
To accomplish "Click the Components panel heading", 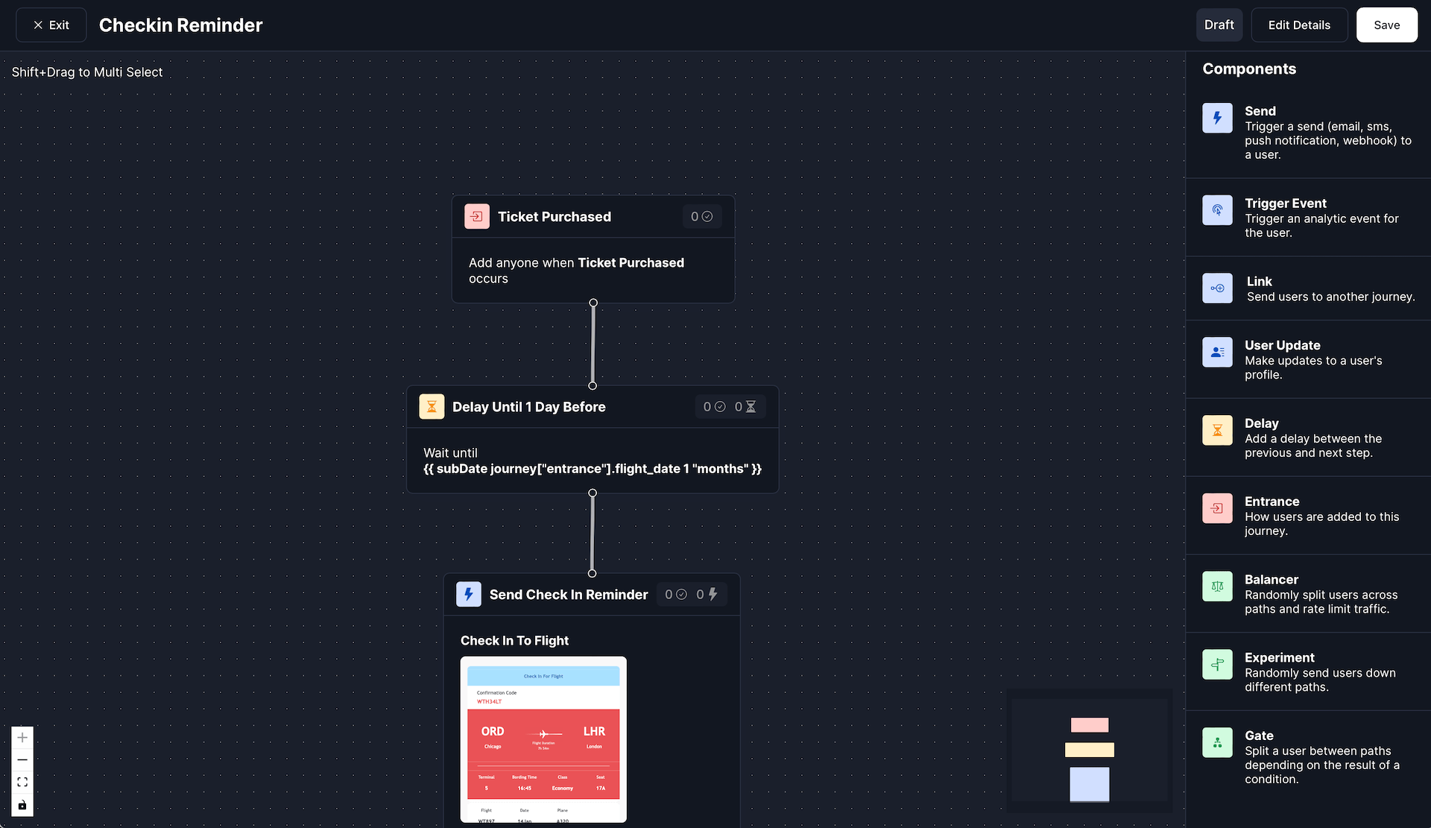I will pyautogui.click(x=1249, y=69).
